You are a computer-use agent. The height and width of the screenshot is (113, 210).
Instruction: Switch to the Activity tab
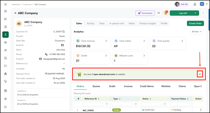click(91, 23)
